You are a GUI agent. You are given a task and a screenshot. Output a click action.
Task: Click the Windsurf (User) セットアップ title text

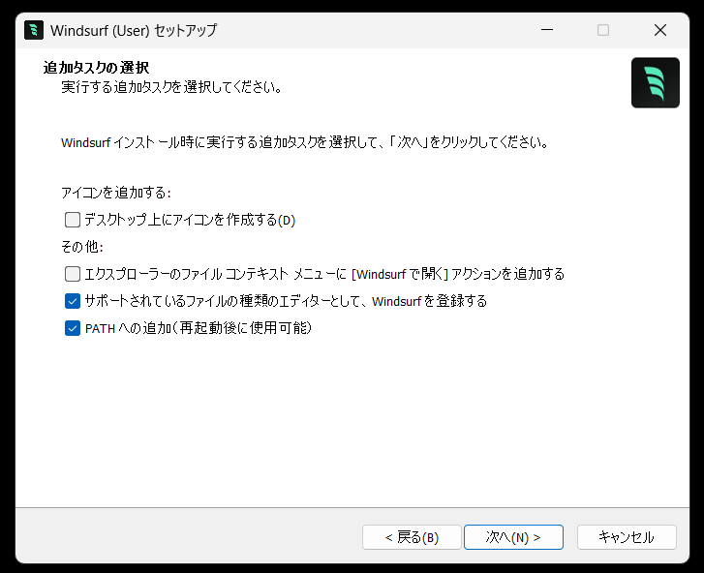pyautogui.click(x=134, y=31)
